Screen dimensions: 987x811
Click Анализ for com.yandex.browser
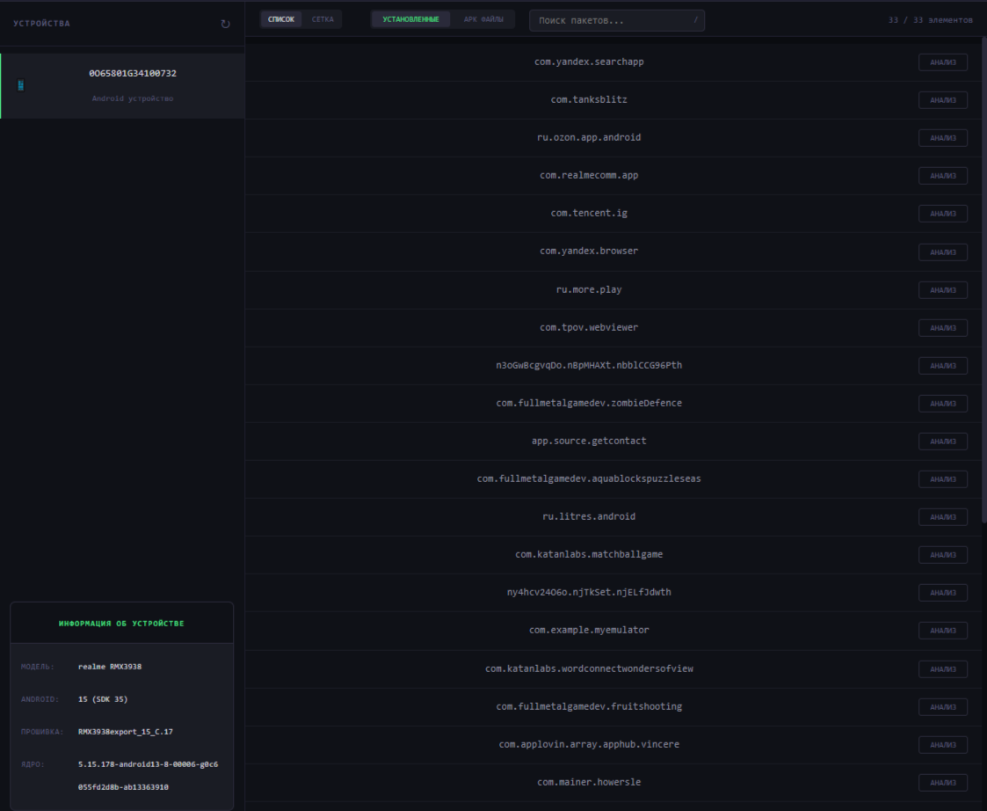click(942, 252)
